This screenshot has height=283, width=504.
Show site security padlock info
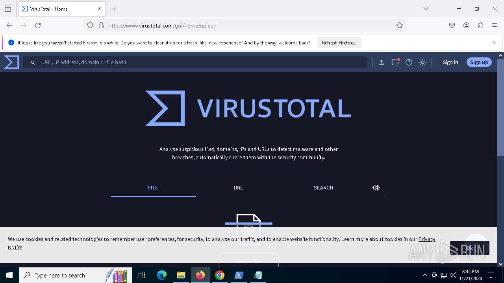point(101,26)
